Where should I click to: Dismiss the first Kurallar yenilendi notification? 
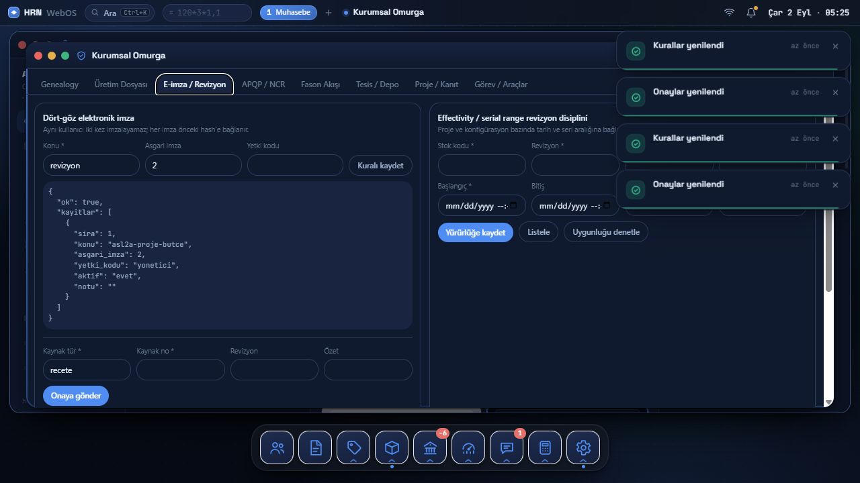point(835,46)
